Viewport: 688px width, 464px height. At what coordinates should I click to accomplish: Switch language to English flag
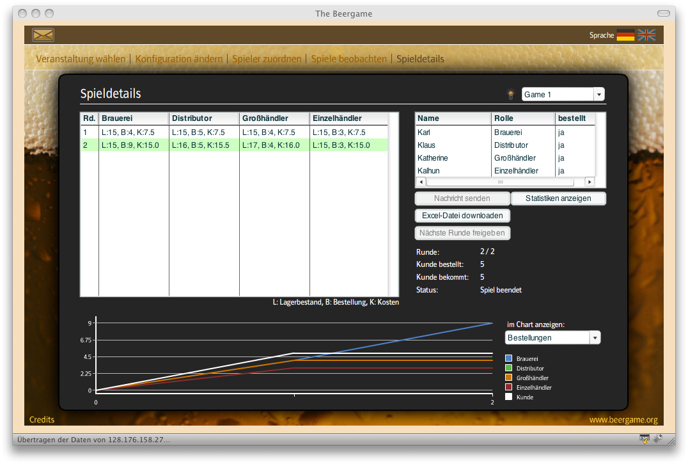tap(646, 35)
